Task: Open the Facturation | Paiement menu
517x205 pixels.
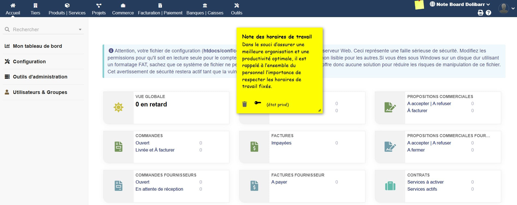Action: [160, 9]
